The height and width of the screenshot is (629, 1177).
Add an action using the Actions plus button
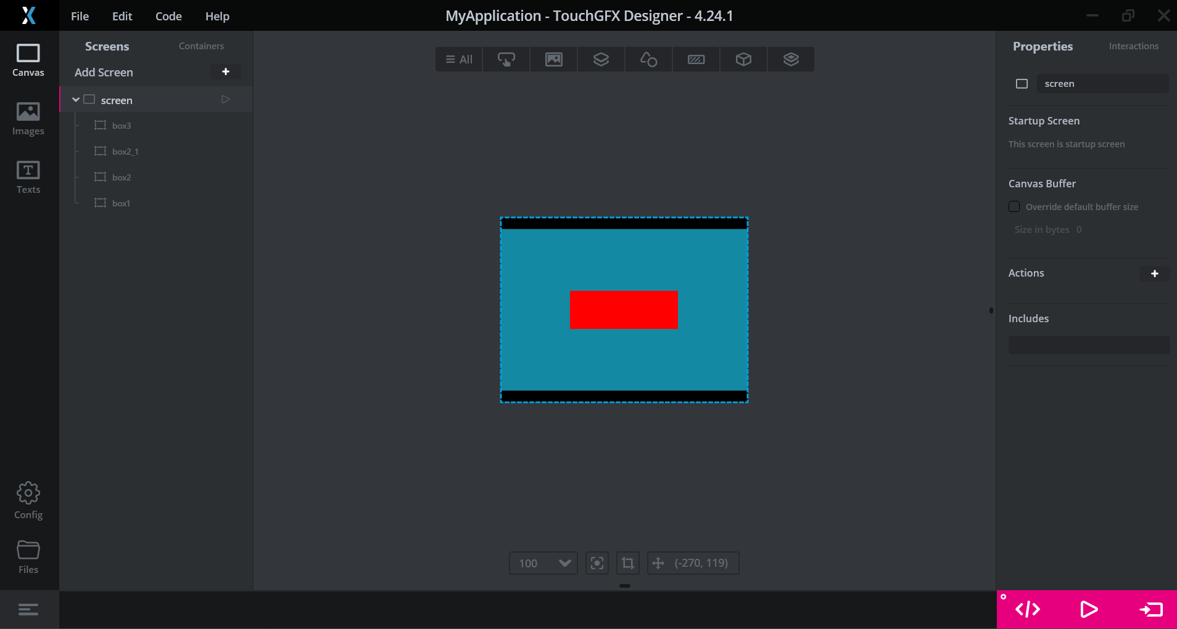point(1155,274)
